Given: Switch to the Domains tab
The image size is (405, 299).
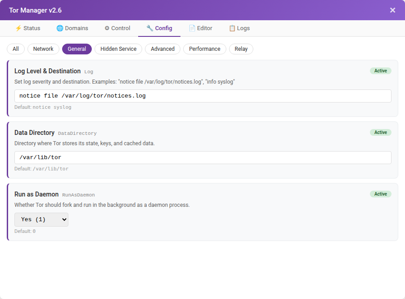Looking at the screenshot, I should click(72, 28).
